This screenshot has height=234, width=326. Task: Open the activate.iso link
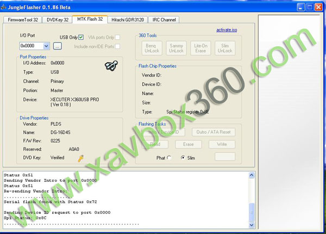pos(227,30)
